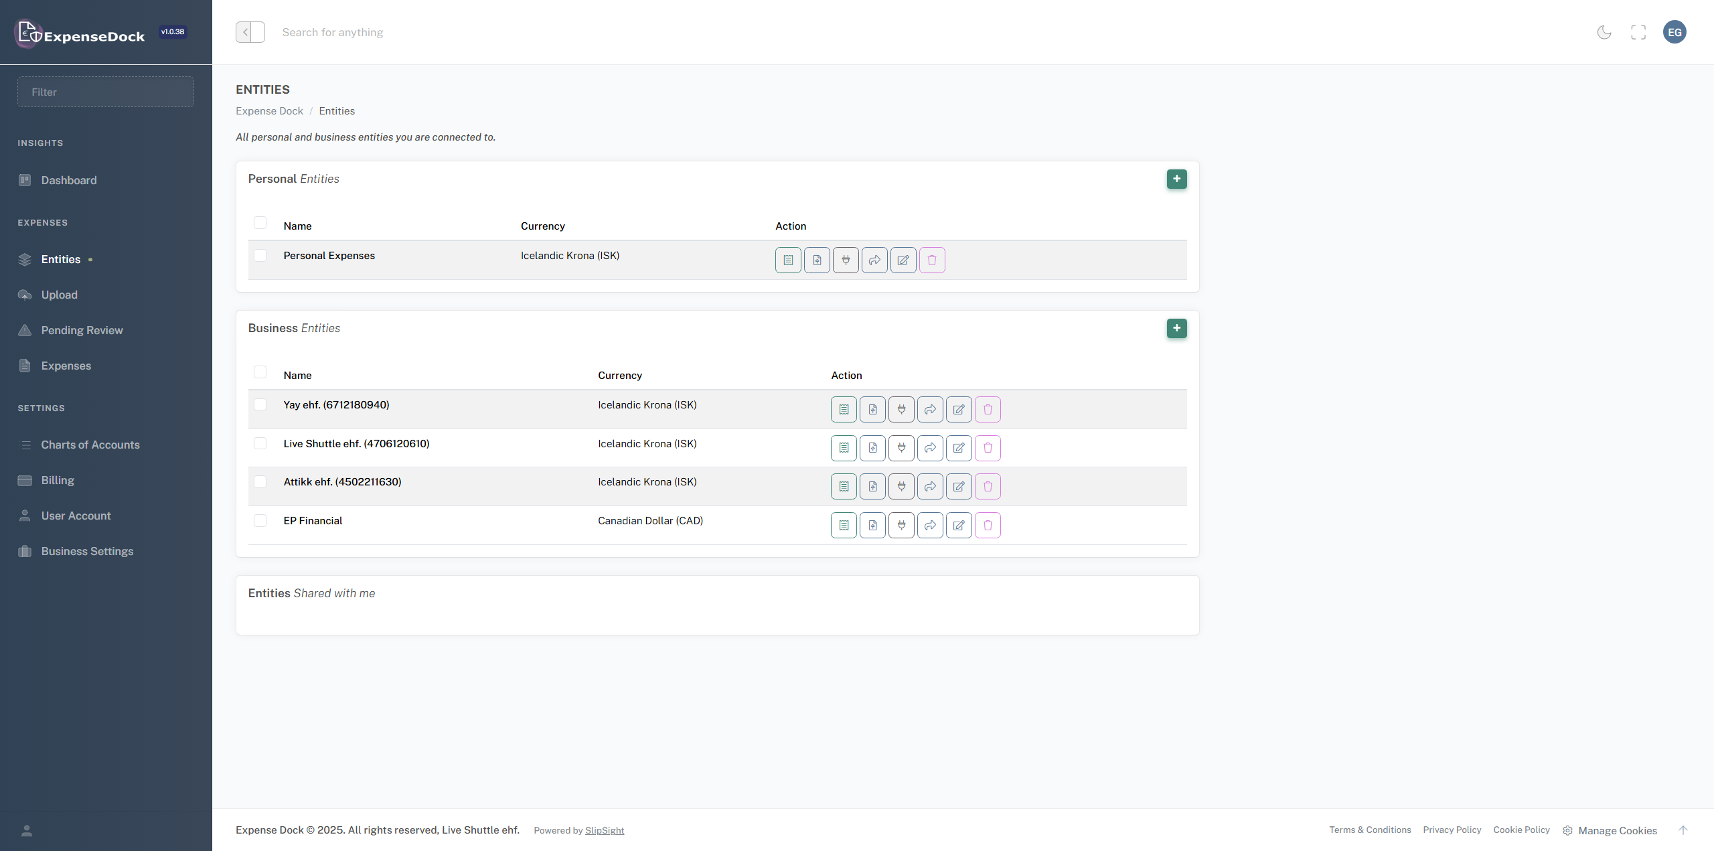
Task: Open the EG user avatar menu
Action: coord(1675,31)
